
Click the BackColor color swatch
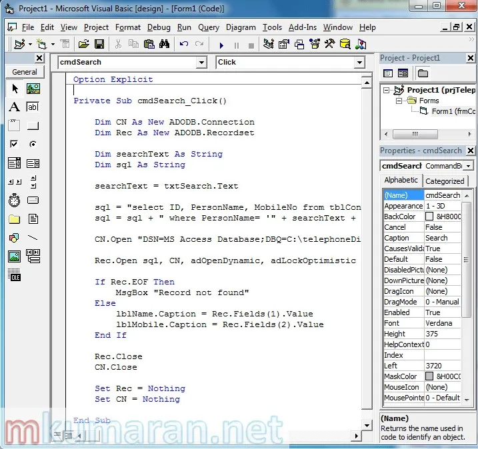429,217
